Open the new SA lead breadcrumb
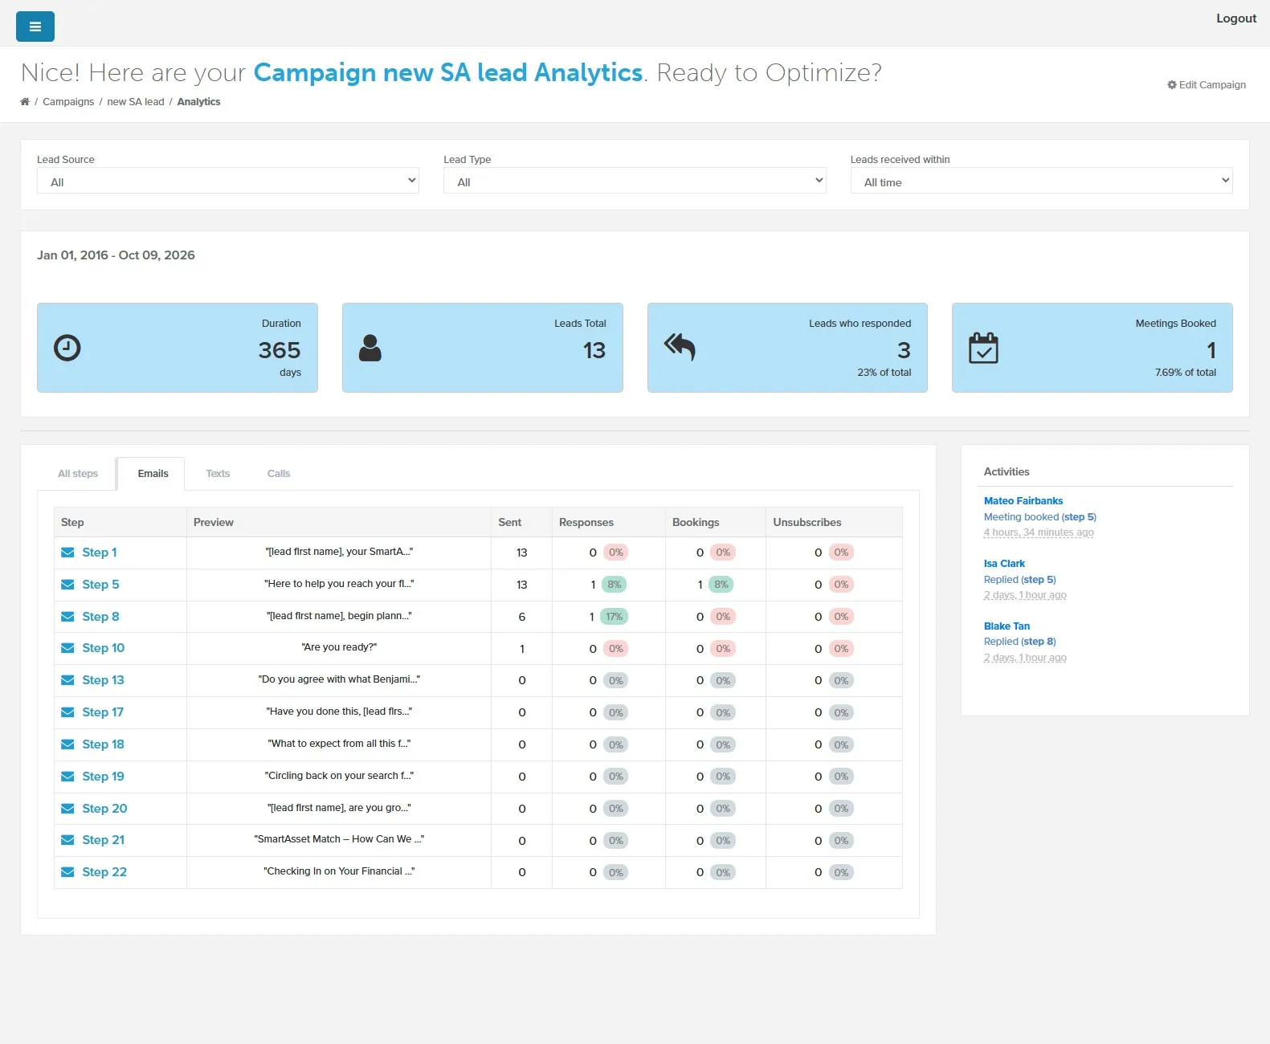This screenshot has height=1044, width=1270. [136, 102]
